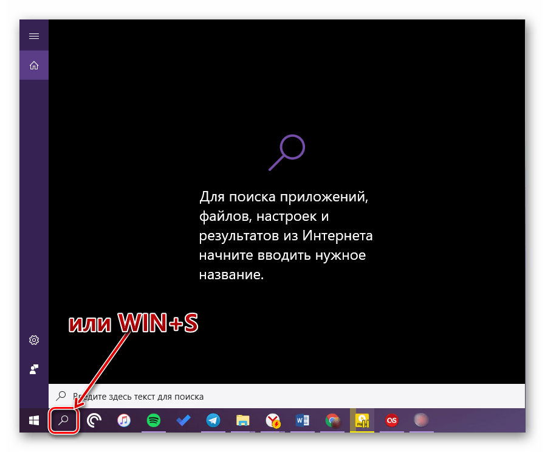Open the Windows Start button
The image size is (545, 452).
(x=33, y=421)
